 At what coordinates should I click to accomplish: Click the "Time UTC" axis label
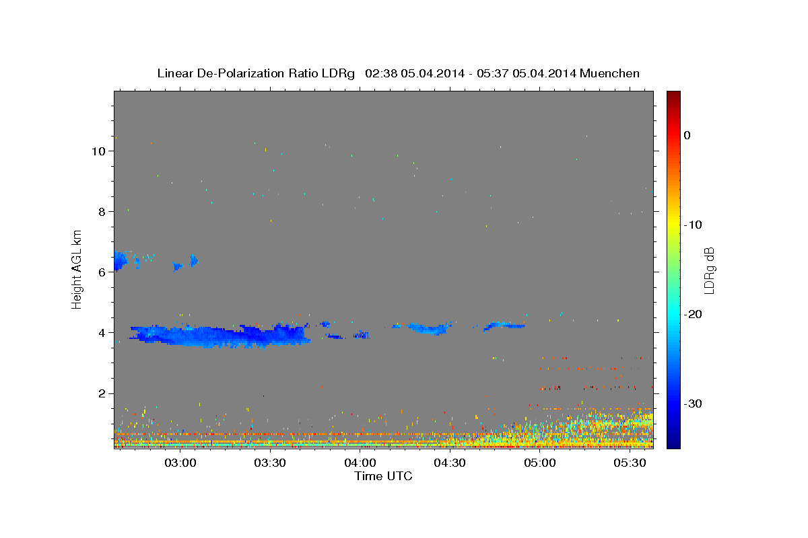point(383,476)
